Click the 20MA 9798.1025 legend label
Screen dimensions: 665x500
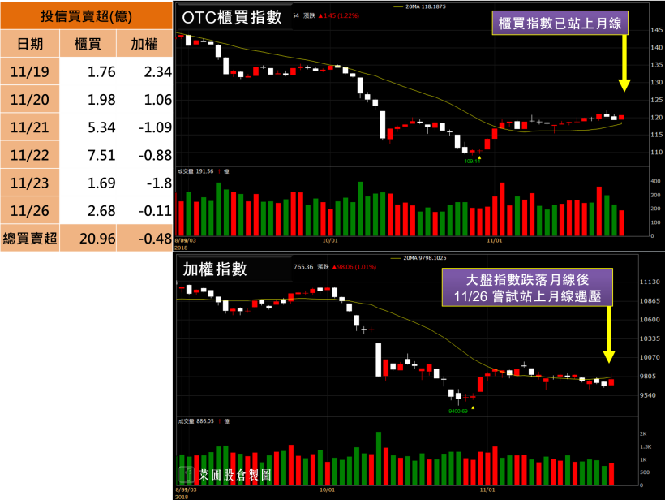424,258
